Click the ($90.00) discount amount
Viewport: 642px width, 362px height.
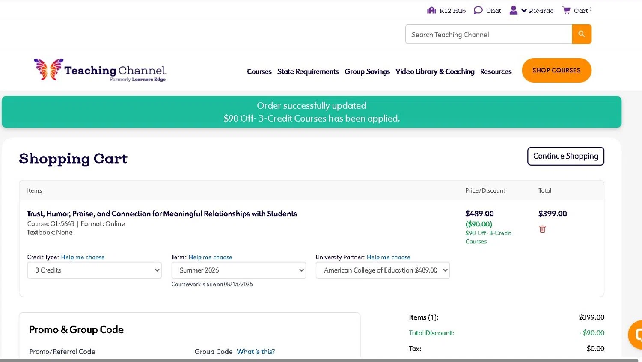point(479,224)
